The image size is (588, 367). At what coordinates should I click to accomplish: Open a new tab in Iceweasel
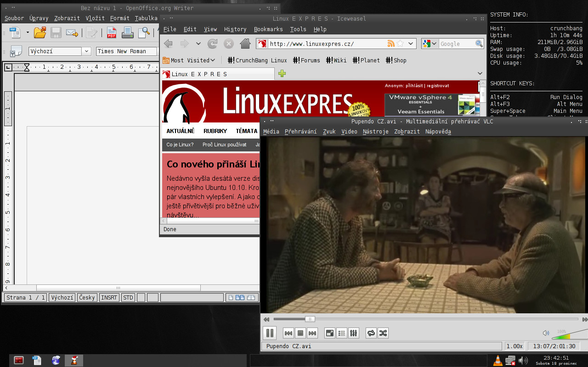282,73
